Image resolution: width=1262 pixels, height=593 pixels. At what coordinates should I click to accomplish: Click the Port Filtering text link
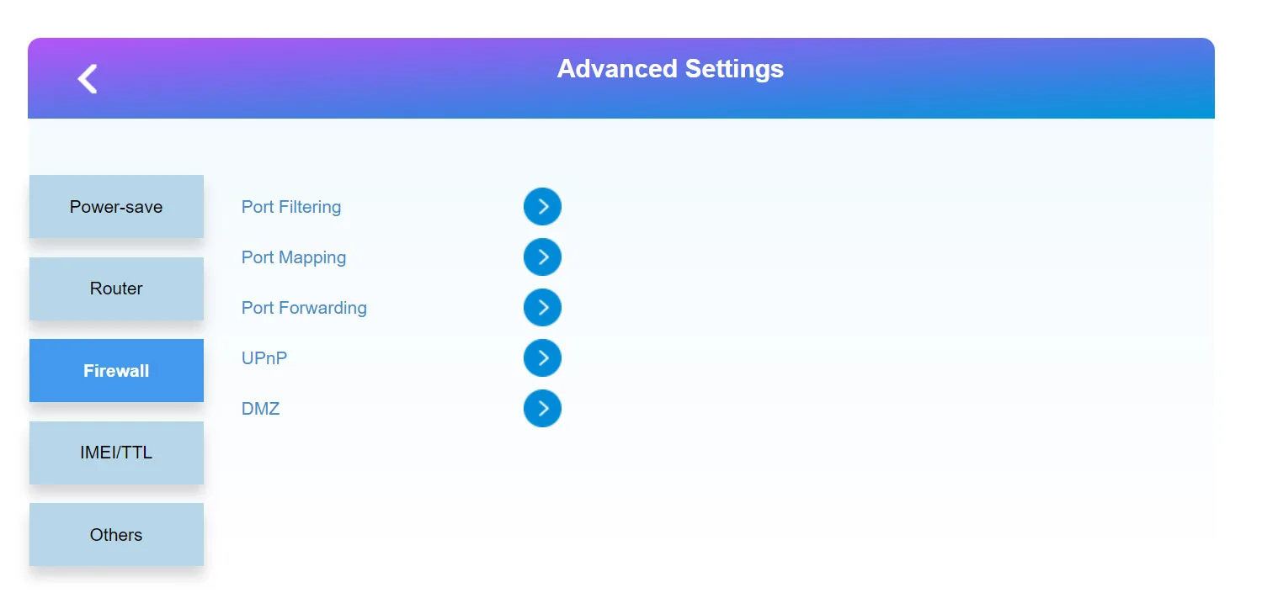pos(291,207)
